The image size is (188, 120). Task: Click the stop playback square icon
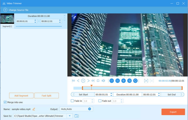point(98,81)
